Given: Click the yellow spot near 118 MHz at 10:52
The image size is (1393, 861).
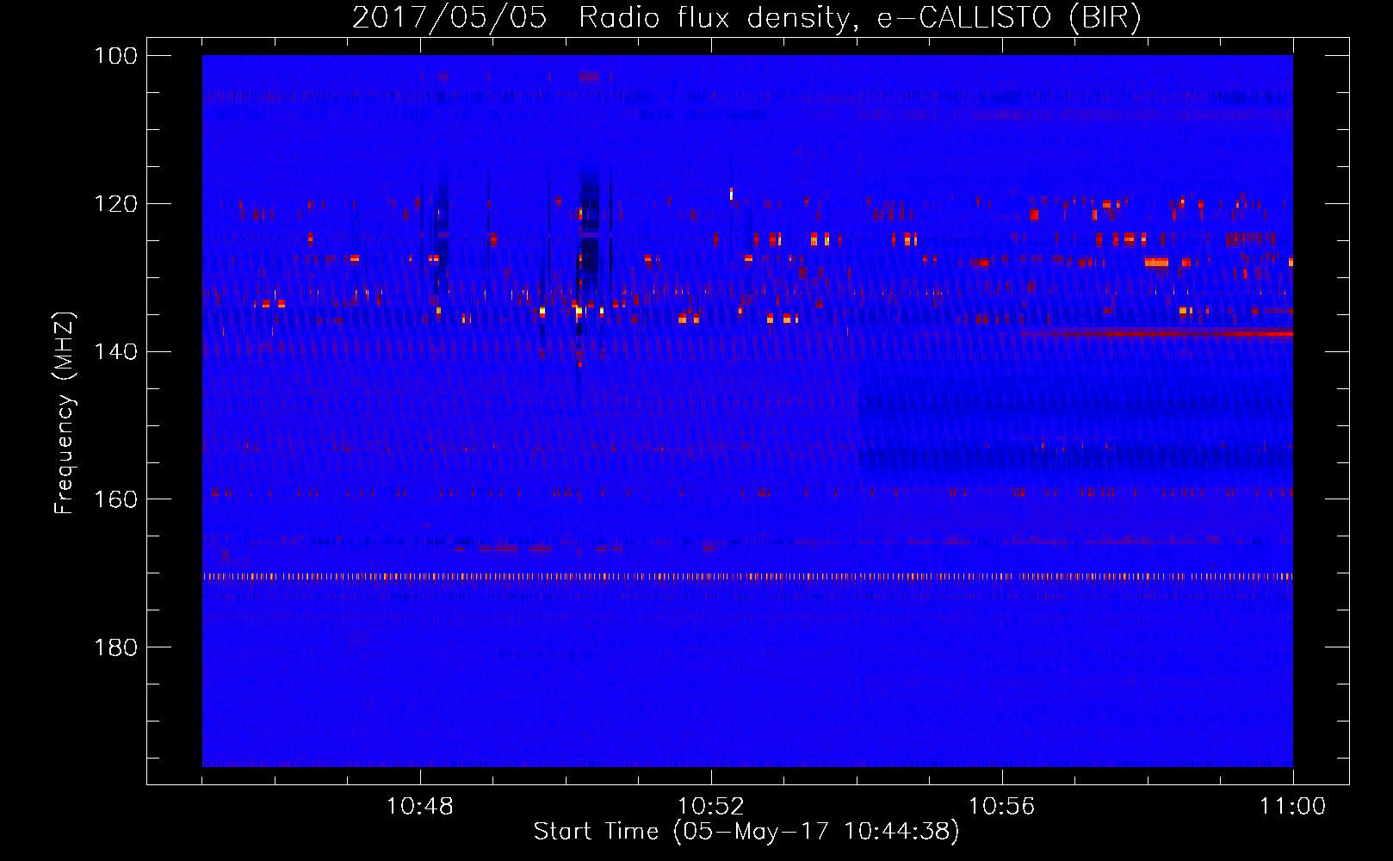Looking at the screenshot, I should (731, 194).
